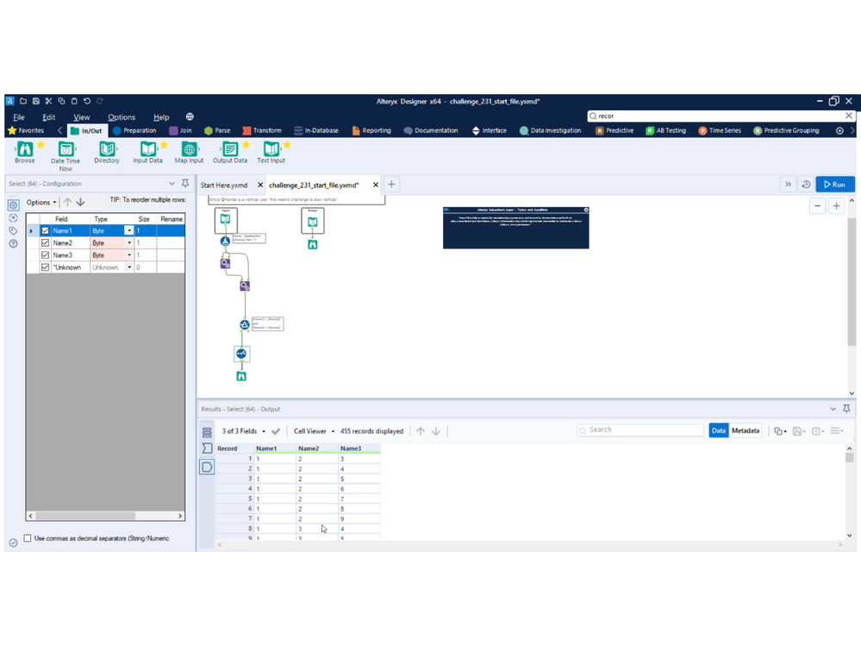Click the Redo icon in title bar
861x646 pixels.
click(99, 101)
